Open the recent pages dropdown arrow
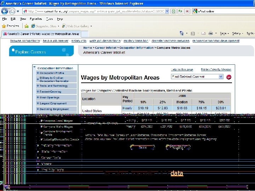This screenshot has width=255, height=191. coord(18,11)
